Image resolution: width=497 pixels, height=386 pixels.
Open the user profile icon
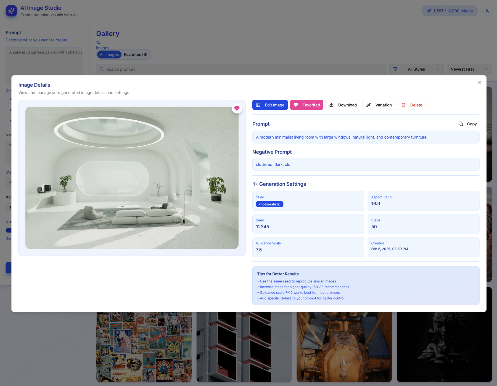[x=487, y=11]
